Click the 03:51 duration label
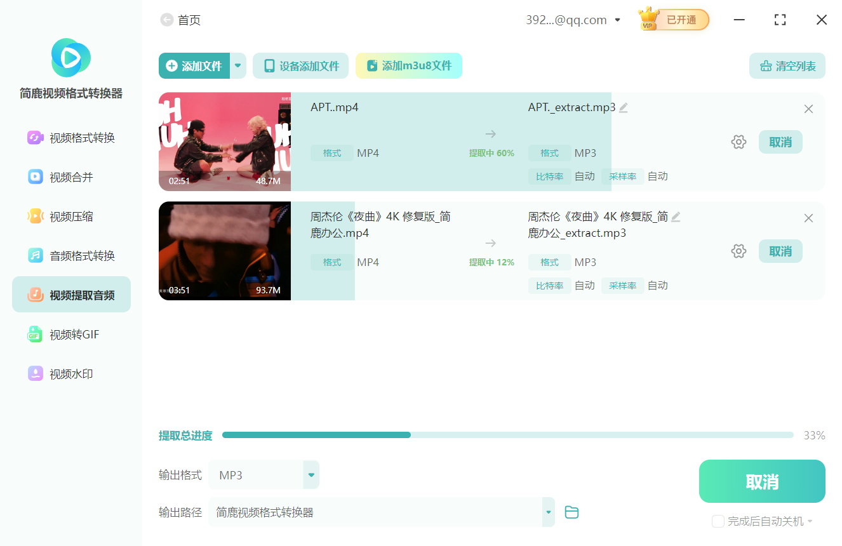 point(179,290)
